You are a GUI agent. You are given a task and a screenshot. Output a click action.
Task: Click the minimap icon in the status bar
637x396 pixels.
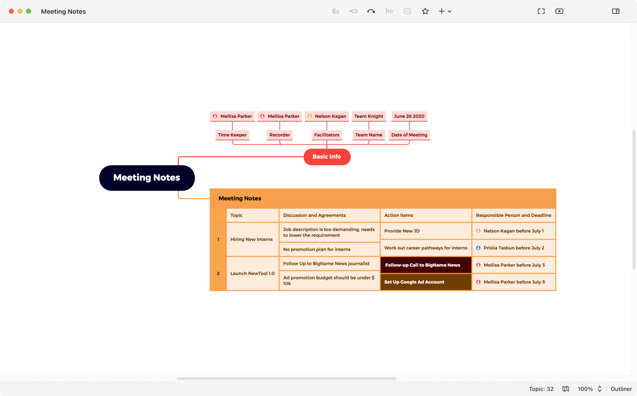(566, 389)
